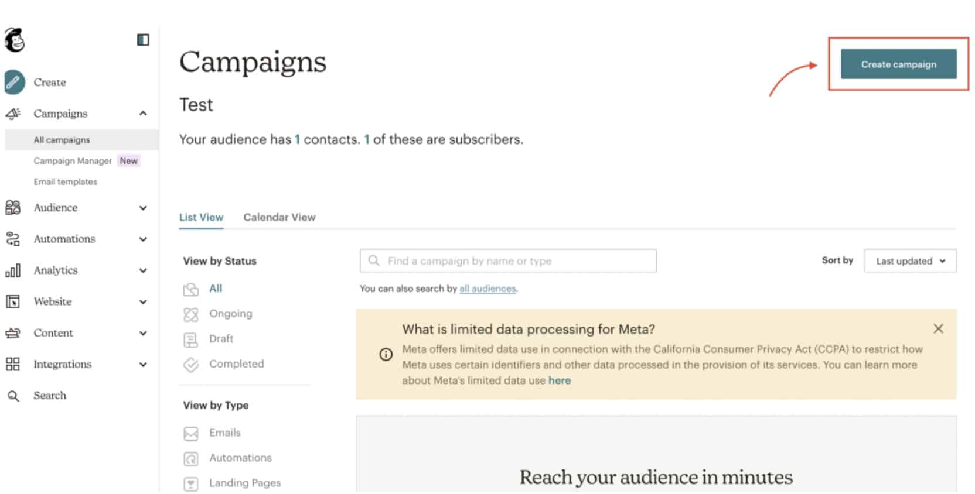Viewport: 975px width, 494px height.
Task: Expand the Website section chevron
Action: tap(143, 302)
